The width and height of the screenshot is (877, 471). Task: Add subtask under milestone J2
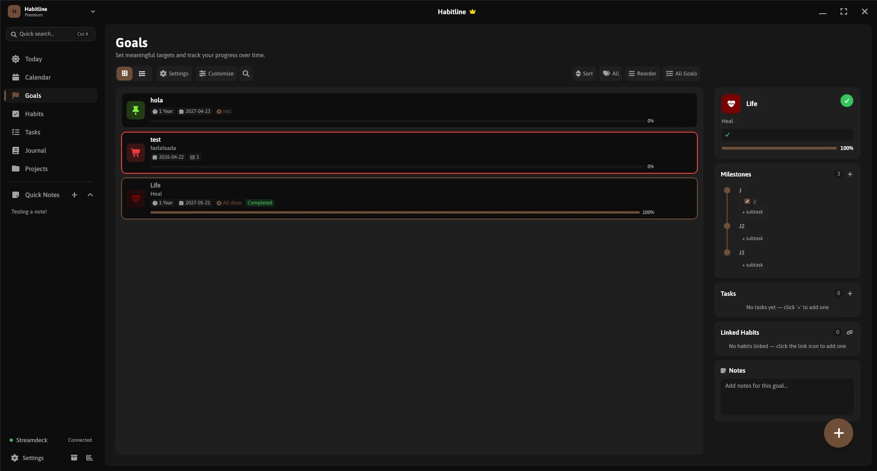[753, 239]
